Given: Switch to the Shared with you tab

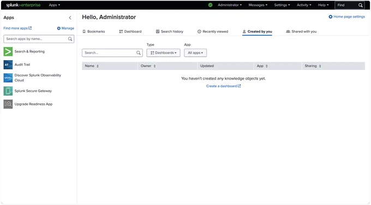Looking at the screenshot, I should pos(301,32).
